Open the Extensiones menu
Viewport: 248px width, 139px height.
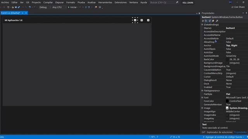tap(121, 2)
